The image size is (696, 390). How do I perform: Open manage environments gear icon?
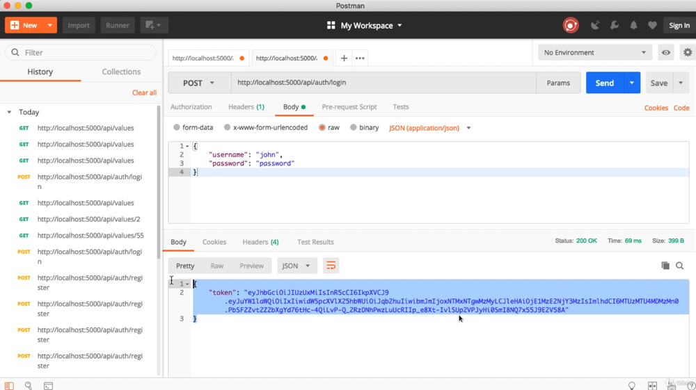tap(688, 53)
